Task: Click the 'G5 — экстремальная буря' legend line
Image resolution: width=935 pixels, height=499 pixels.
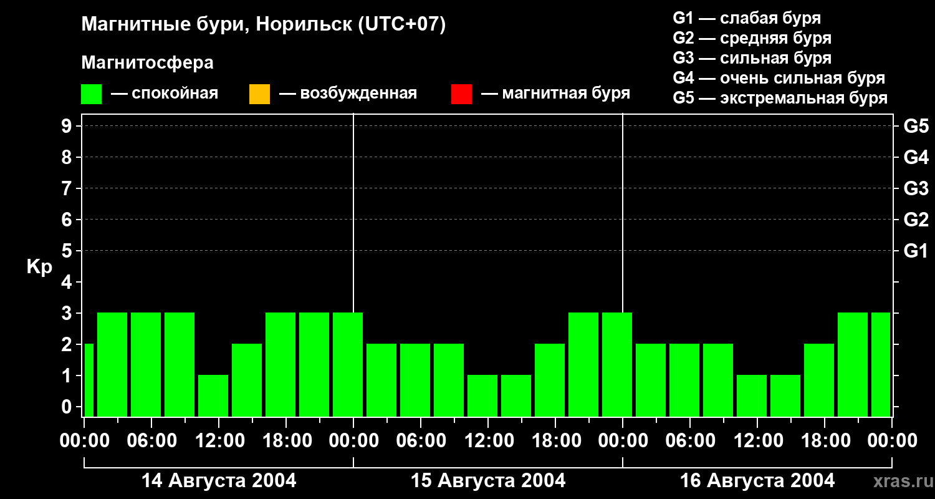Action: (780, 98)
